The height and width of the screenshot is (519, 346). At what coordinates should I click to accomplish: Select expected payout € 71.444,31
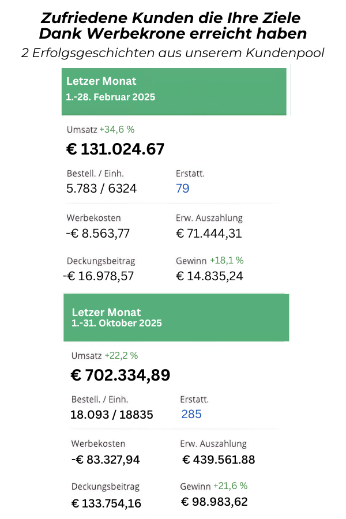209,234
